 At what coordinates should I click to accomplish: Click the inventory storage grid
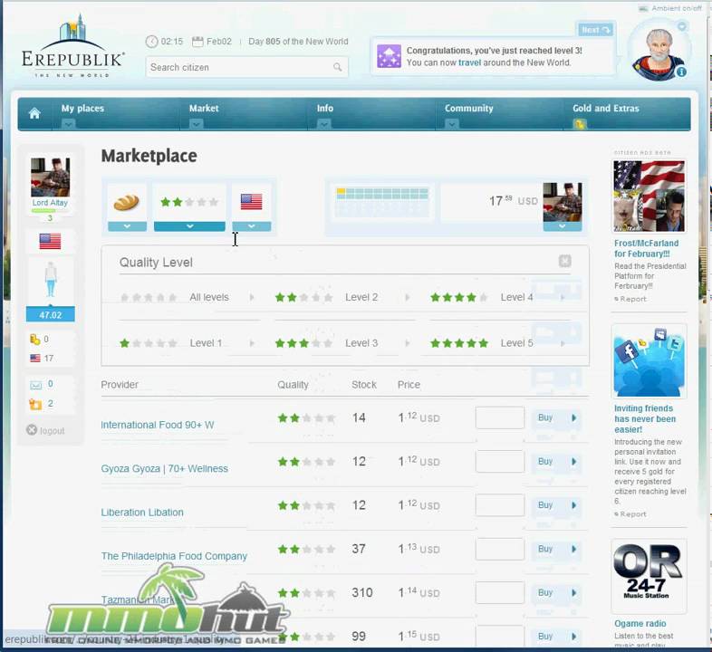point(382,202)
